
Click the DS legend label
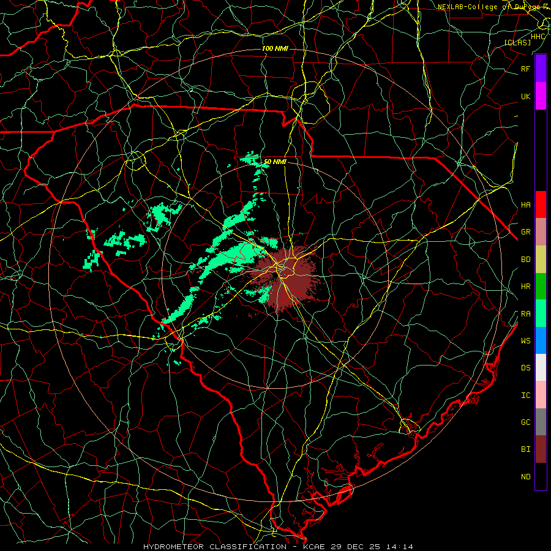(525, 367)
